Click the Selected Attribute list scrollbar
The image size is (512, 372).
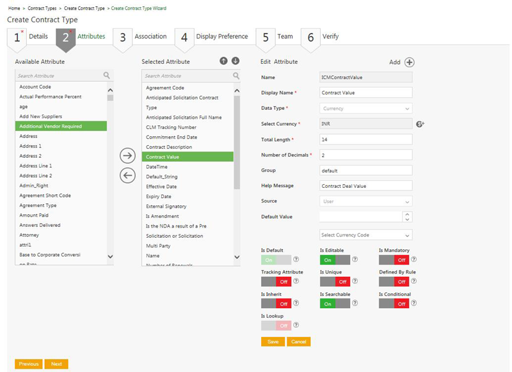pos(237,160)
